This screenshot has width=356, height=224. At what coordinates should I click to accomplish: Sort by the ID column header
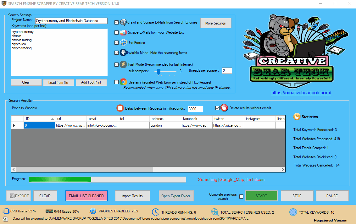pyautogui.click(x=40, y=118)
